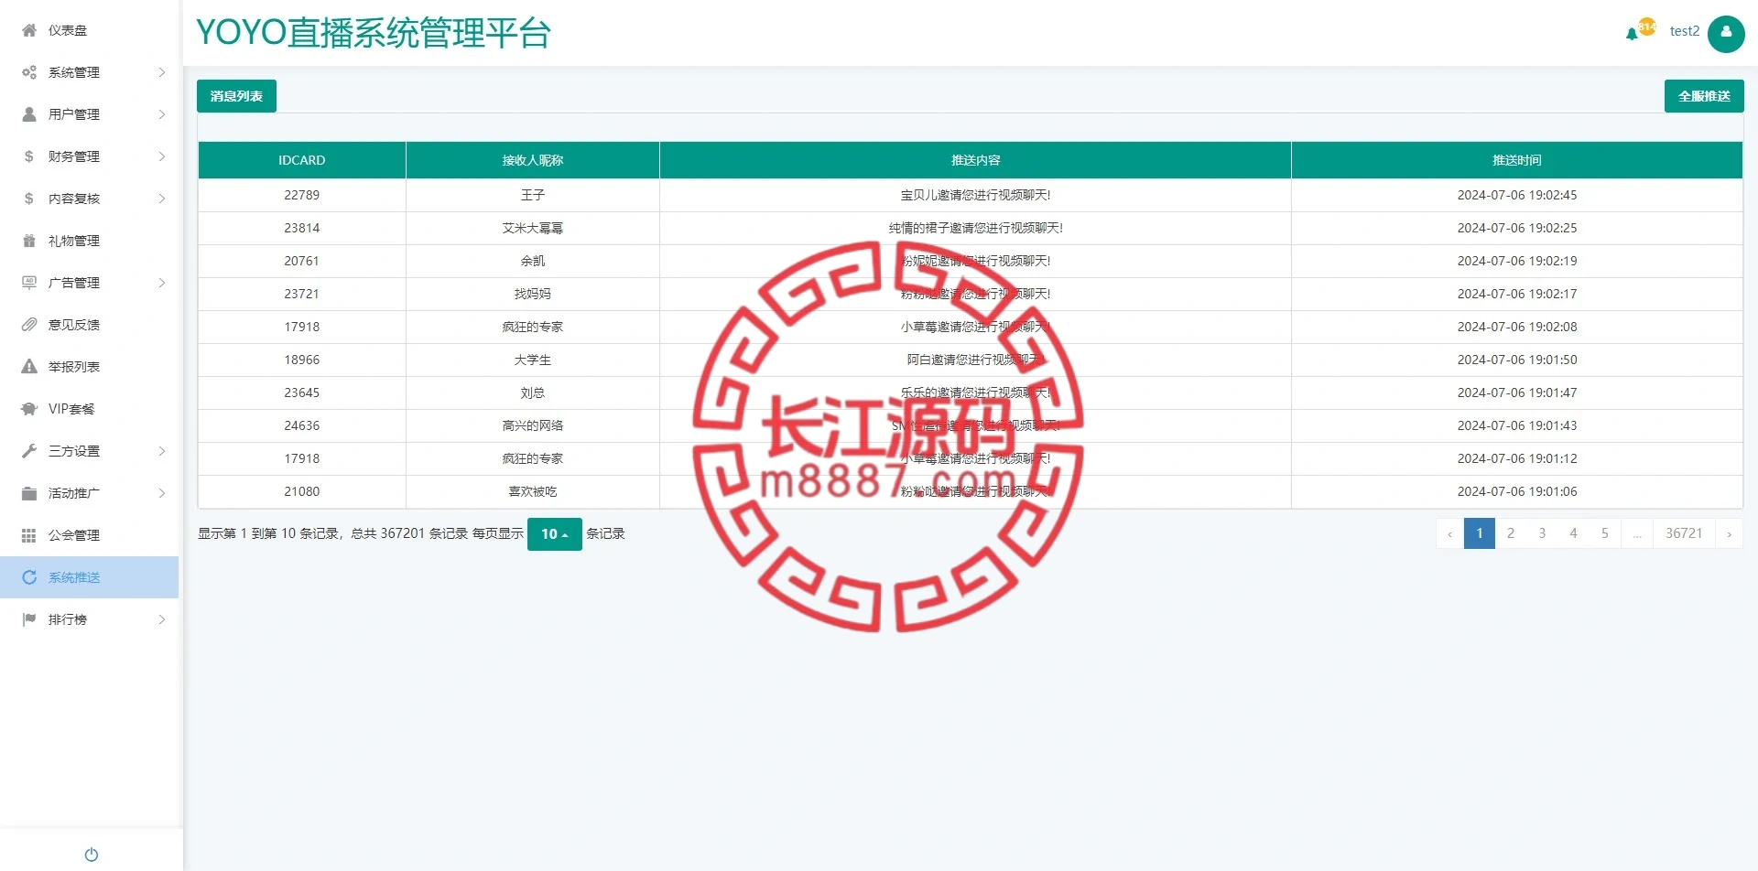Screen dimensions: 1758x871
Task: Click the 广告管理 monitor icon
Action: pyautogui.click(x=29, y=283)
